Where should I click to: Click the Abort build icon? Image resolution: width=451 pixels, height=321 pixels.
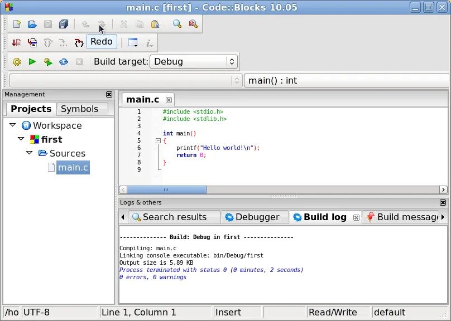(x=79, y=62)
